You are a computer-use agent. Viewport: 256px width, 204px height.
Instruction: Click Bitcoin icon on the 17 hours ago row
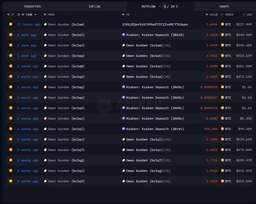[x=11, y=24]
